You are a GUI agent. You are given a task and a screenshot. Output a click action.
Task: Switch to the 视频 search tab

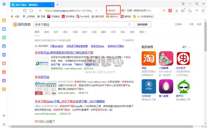pos(75,32)
